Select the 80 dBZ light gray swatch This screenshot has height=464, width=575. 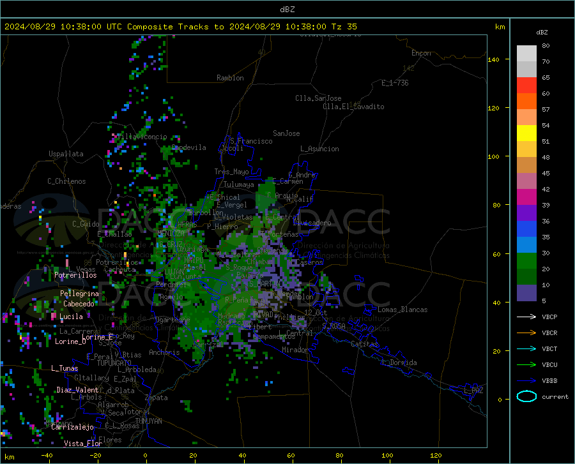[526, 53]
